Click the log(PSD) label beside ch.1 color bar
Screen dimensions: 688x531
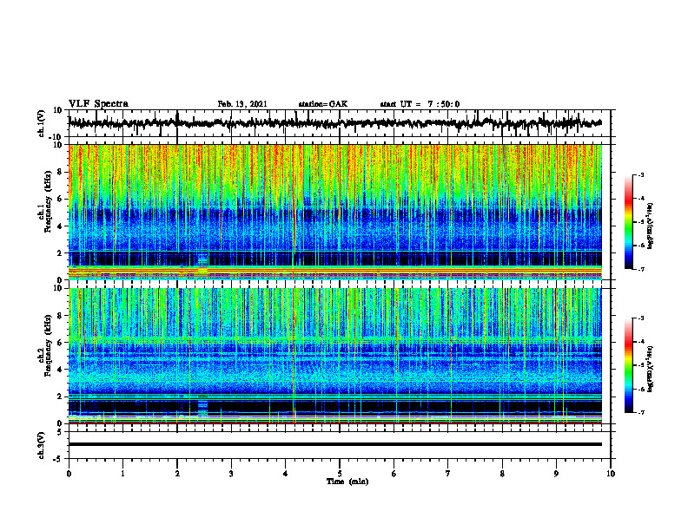(651, 226)
